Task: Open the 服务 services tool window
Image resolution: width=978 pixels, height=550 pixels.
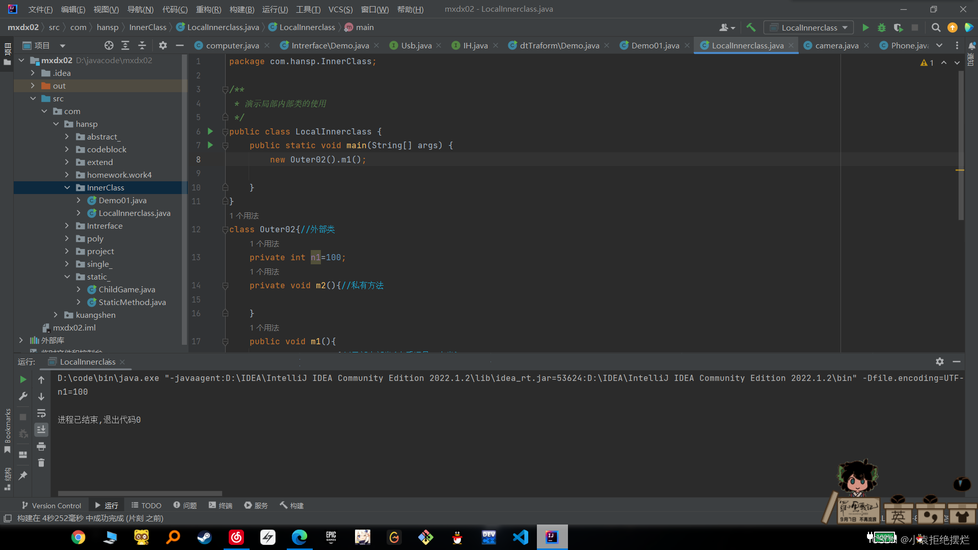Action: [256, 505]
